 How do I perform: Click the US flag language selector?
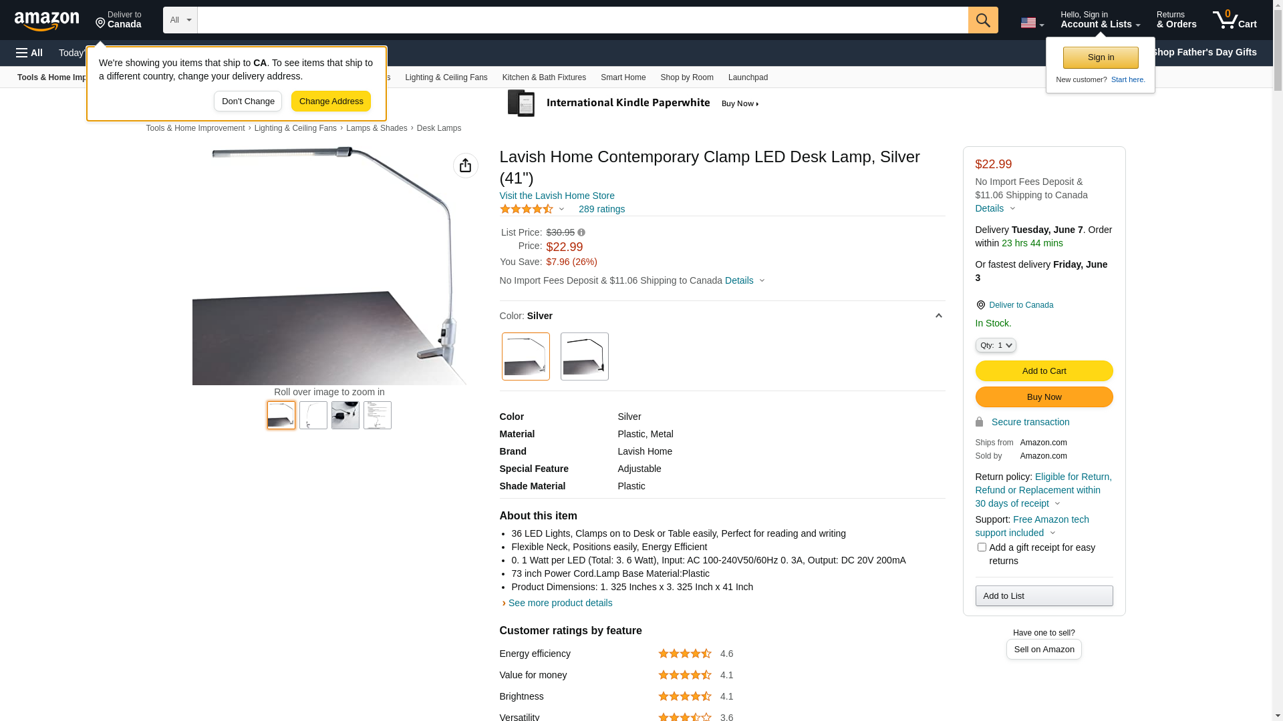tap(1031, 23)
